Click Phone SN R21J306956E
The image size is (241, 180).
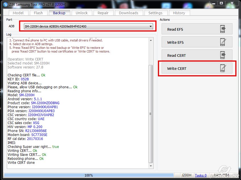tap(36, 131)
